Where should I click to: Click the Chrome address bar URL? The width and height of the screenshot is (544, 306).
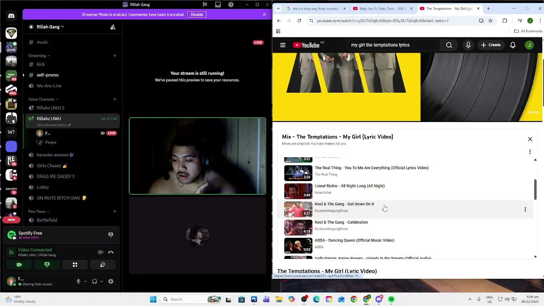382,20
